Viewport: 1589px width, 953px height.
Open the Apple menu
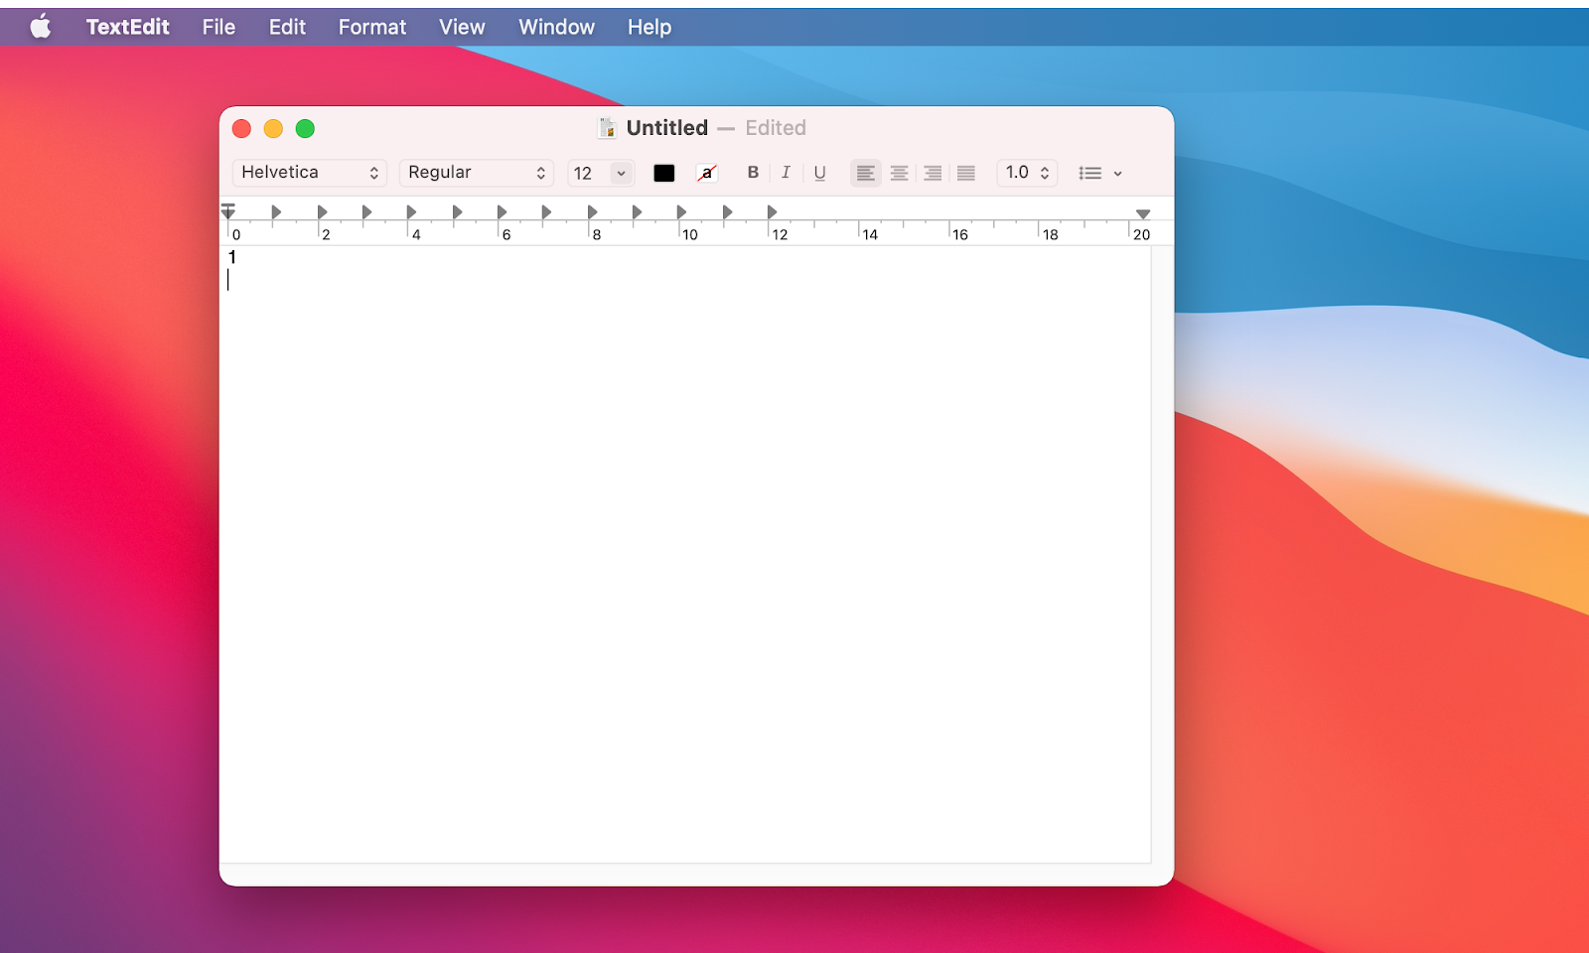pyautogui.click(x=41, y=27)
